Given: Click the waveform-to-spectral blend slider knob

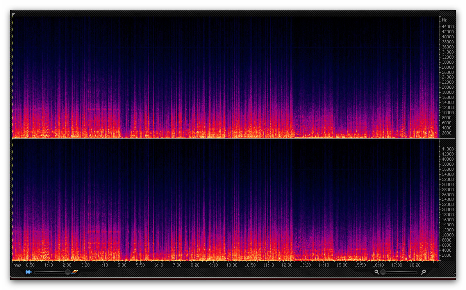Looking at the screenshot, I should click(x=68, y=272).
